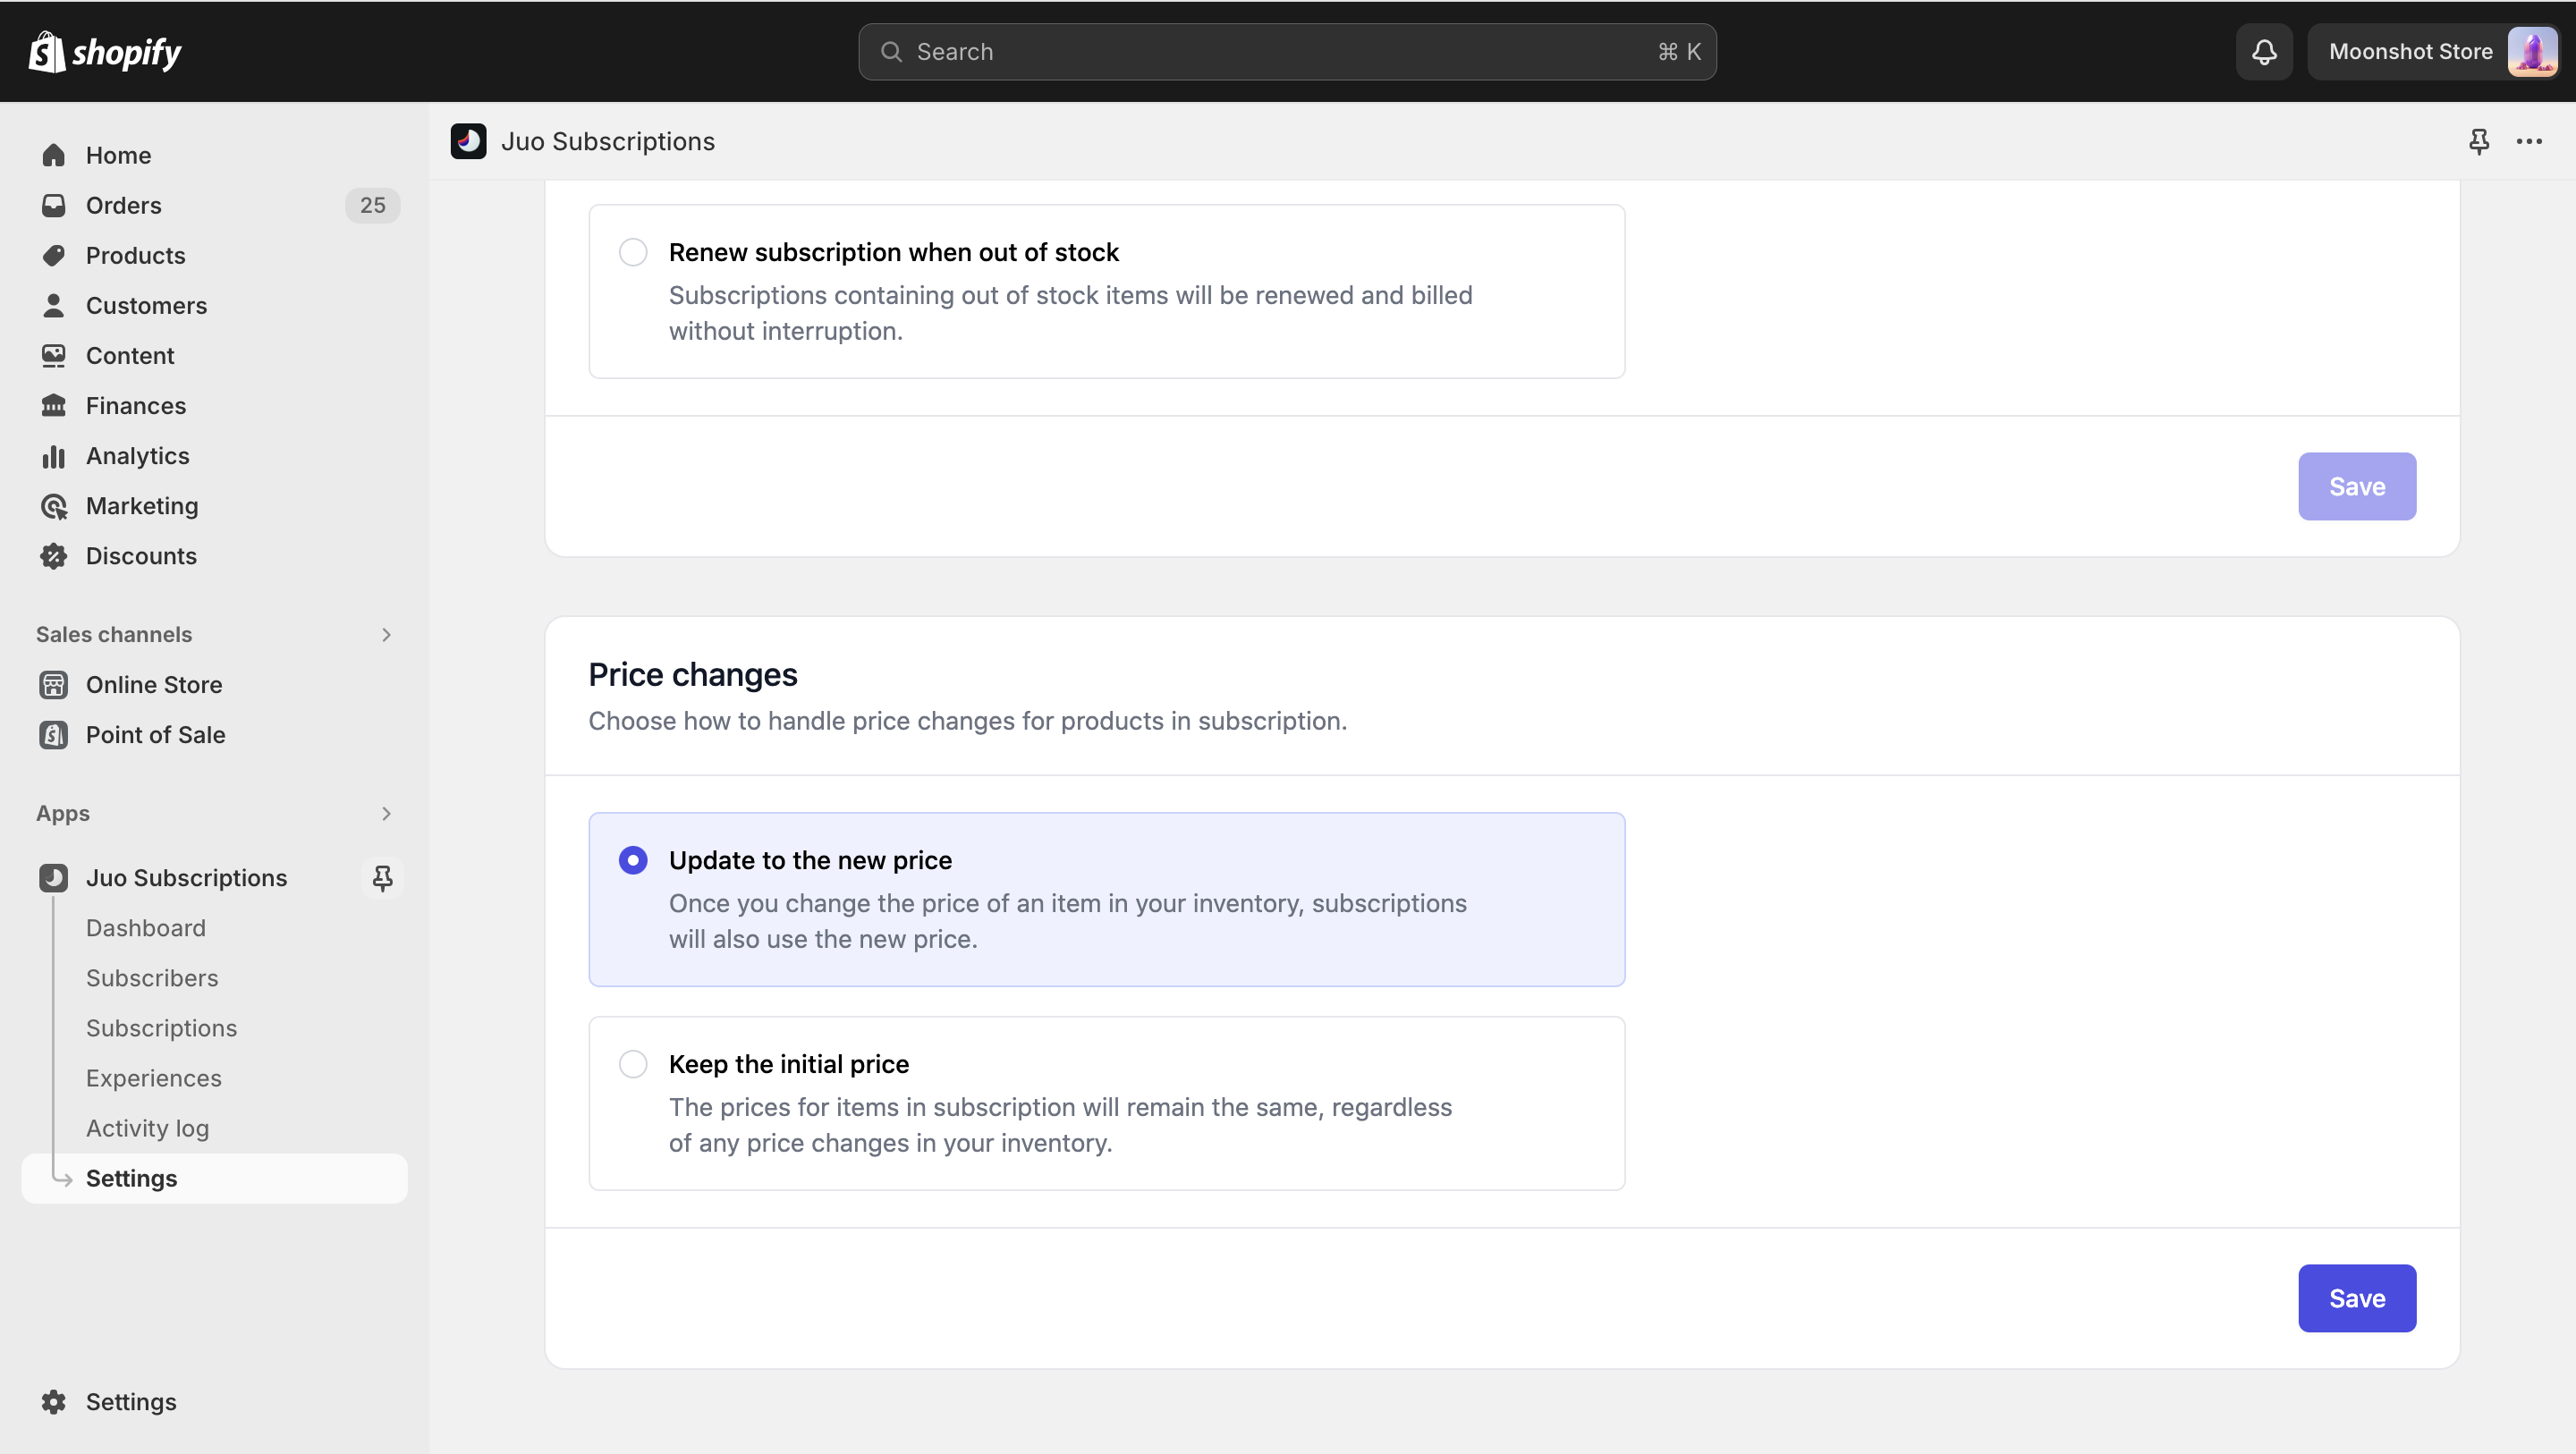The height and width of the screenshot is (1454, 2576).
Task: Click the Shopify search input field
Action: pyautogui.click(x=1288, y=51)
